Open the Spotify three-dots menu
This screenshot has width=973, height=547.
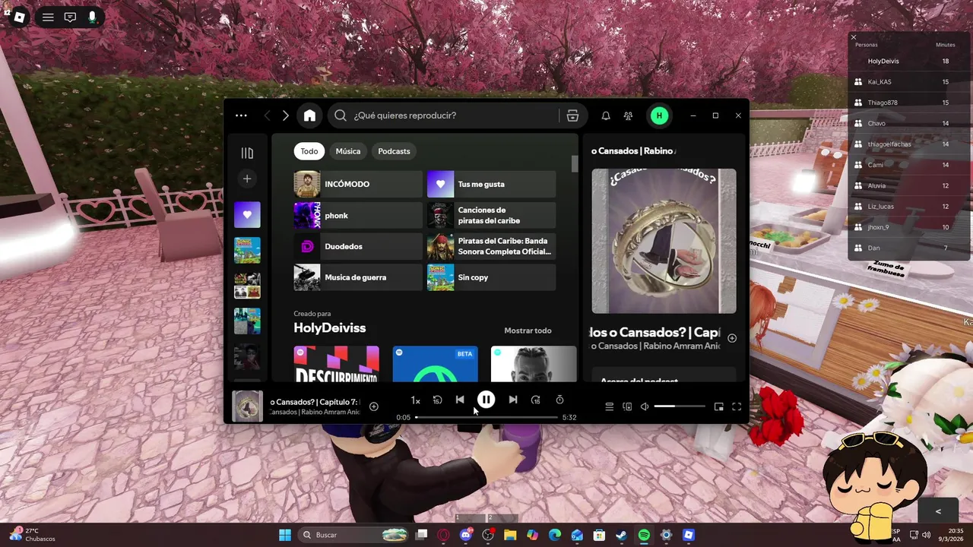point(241,115)
